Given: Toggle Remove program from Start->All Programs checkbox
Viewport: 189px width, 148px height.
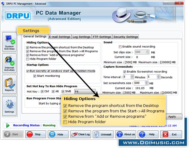Looking at the screenshot, I should tap(28, 51).
